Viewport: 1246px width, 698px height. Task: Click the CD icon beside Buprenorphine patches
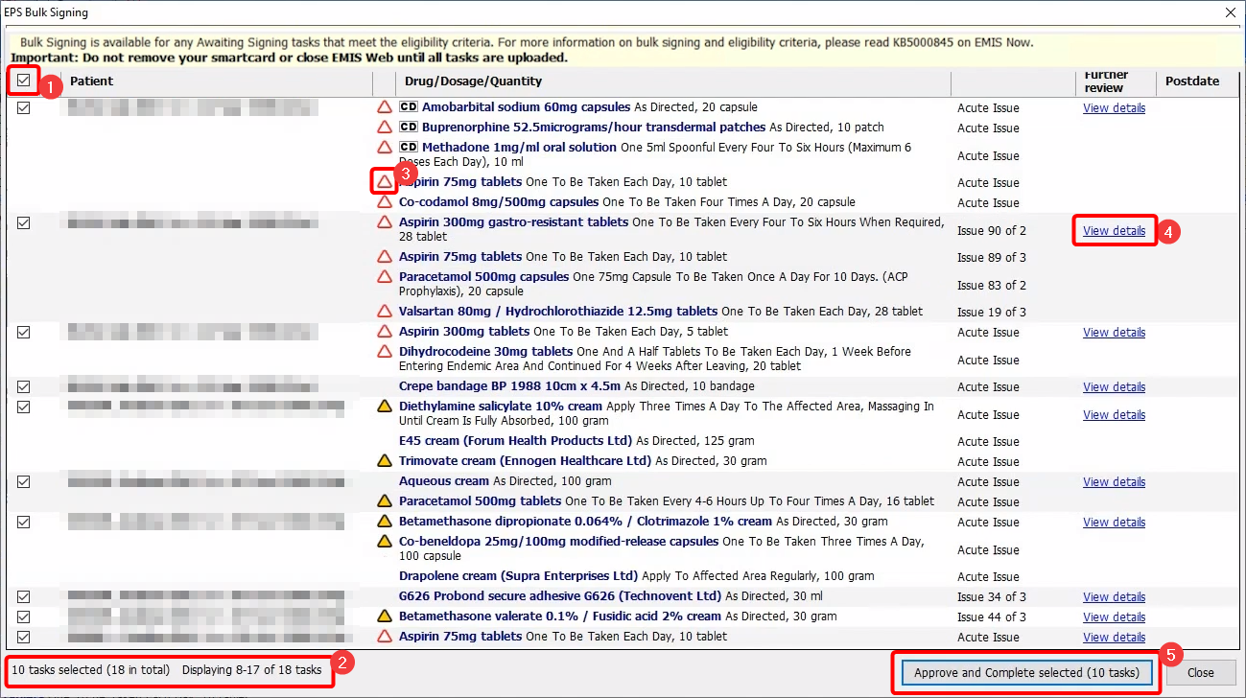pos(408,128)
